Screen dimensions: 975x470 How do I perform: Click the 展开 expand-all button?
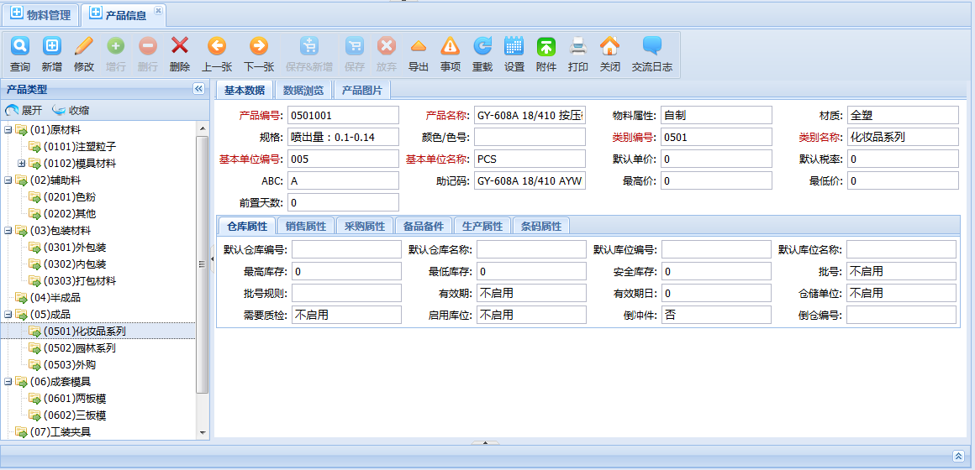pyautogui.click(x=24, y=110)
